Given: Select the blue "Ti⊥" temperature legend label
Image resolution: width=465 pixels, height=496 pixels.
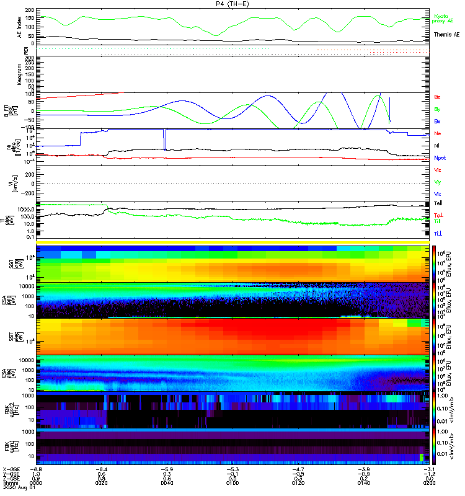Looking at the screenshot, I should coord(438,233).
